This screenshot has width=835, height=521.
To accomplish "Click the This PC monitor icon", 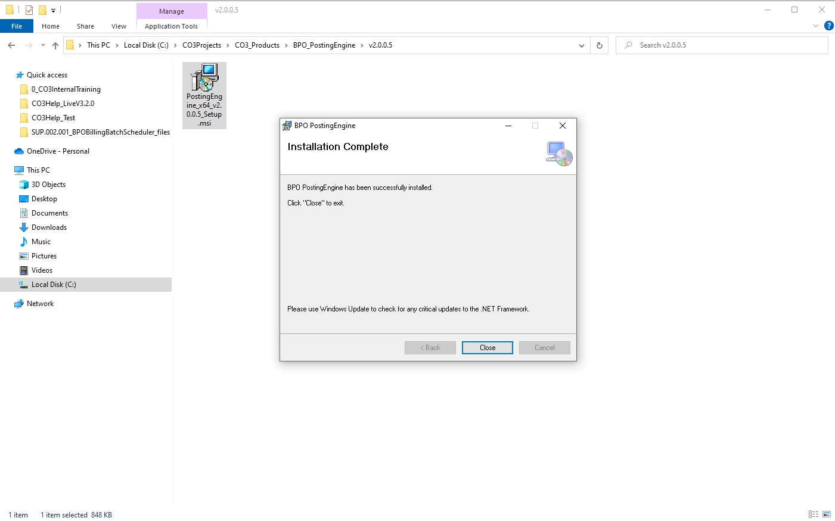I will click(19, 170).
